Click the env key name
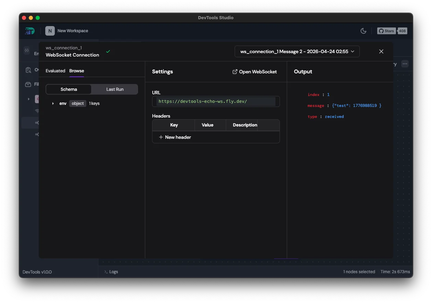The height and width of the screenshot is (303, 432). coord(63,104)
